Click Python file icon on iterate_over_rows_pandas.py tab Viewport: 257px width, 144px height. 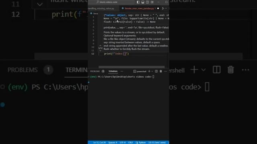coord(122,8)
